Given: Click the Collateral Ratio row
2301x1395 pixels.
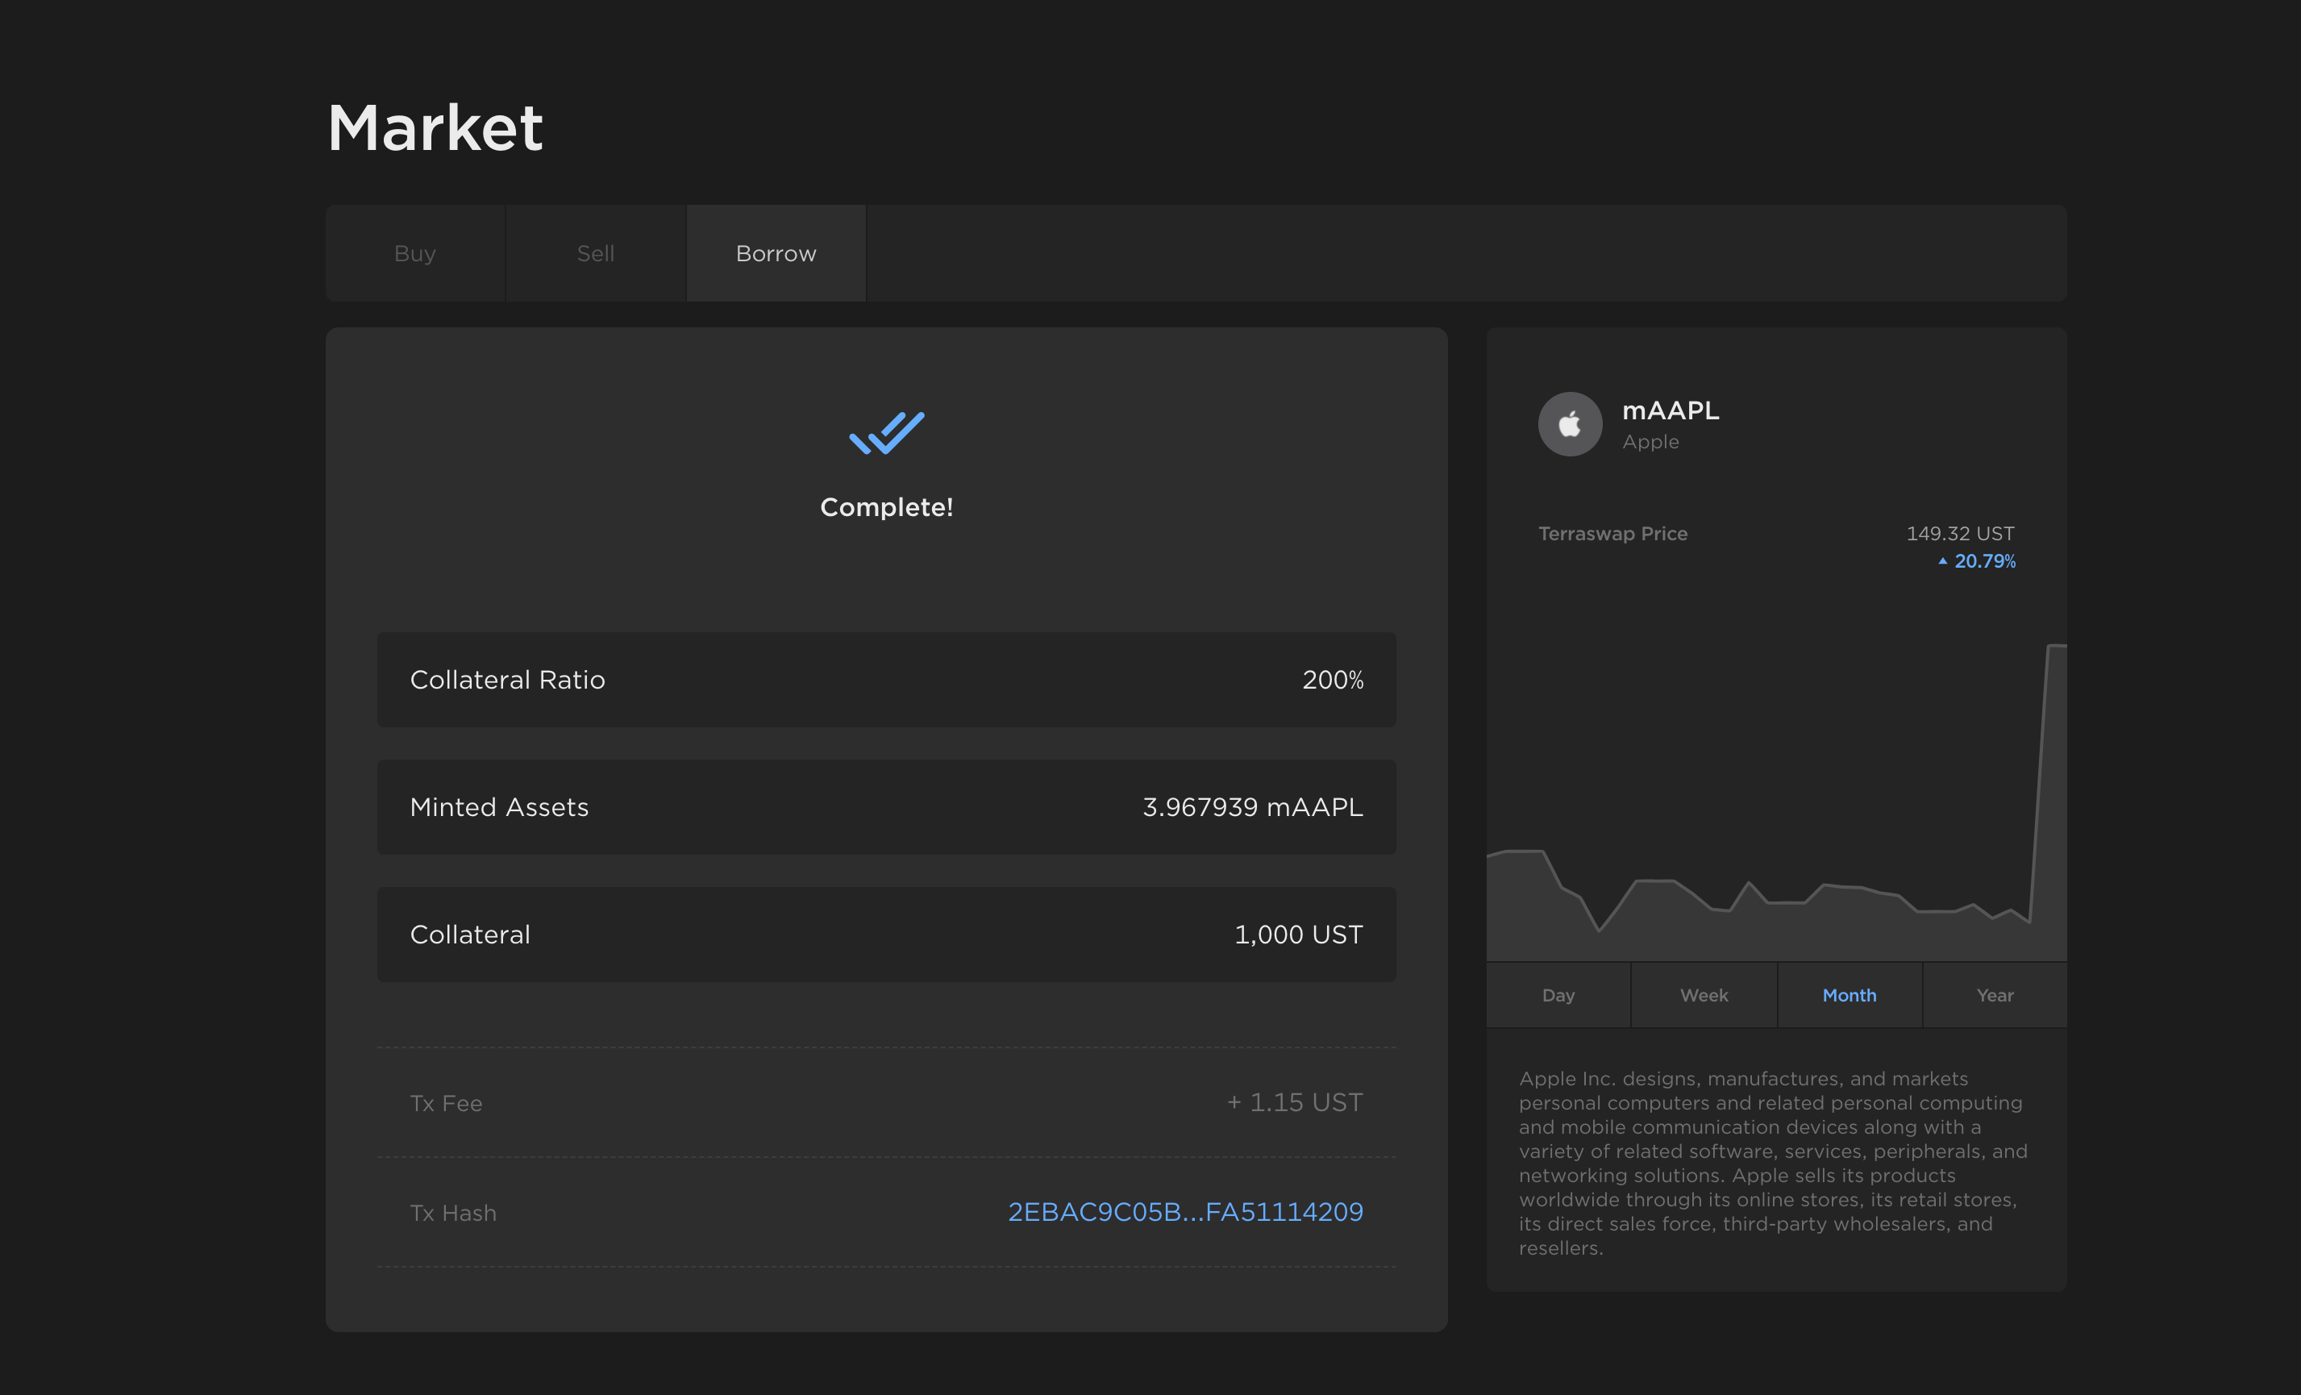Looking at the screenshot, I should coord(886,680).
